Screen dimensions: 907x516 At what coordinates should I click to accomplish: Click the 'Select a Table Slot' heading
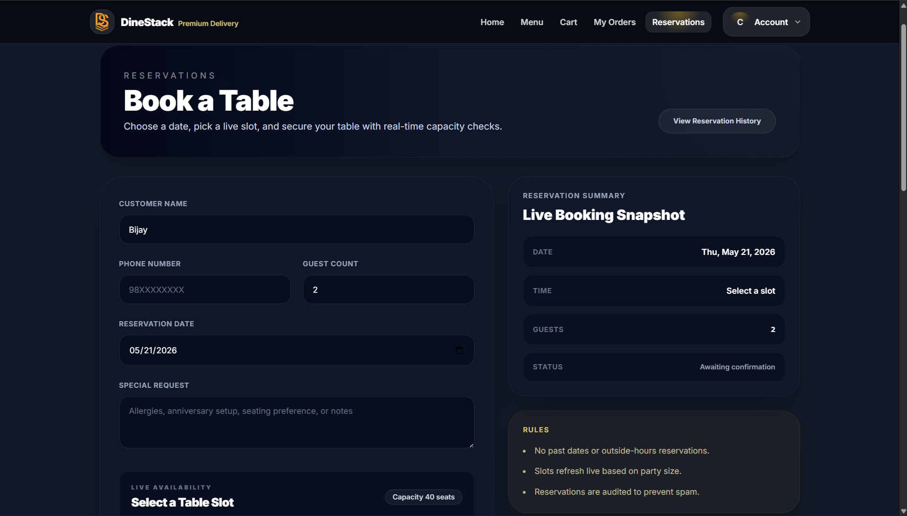tap(182, 502)
